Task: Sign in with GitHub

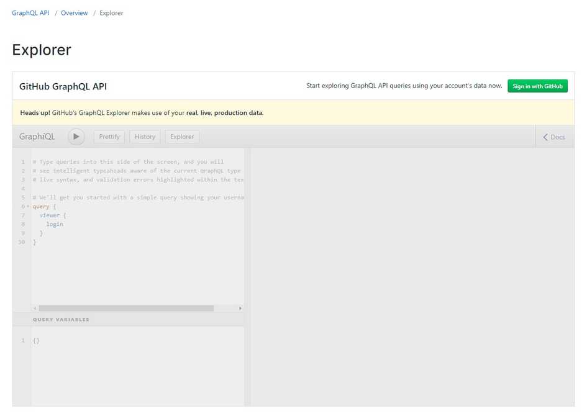Action: (537, 86)
